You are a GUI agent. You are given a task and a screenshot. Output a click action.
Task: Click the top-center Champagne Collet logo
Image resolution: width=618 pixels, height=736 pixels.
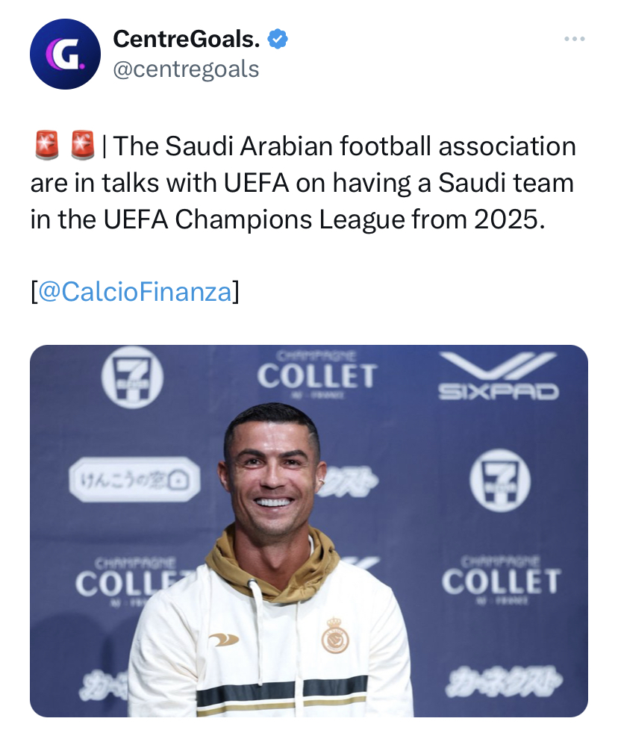pos(317,375)
